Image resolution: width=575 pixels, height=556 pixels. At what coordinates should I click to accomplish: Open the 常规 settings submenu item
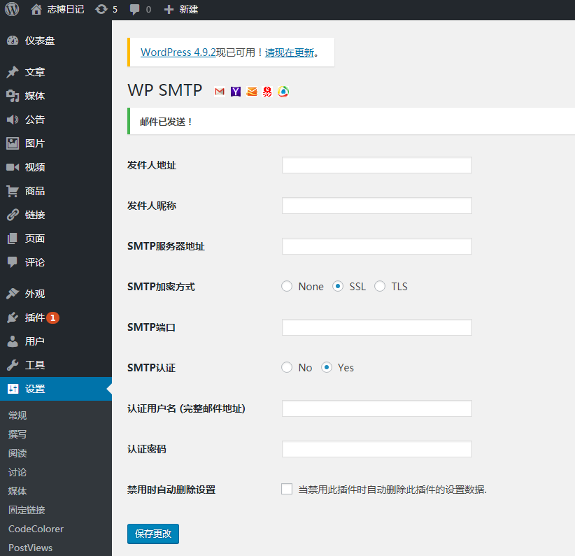(x=17, y=415)
